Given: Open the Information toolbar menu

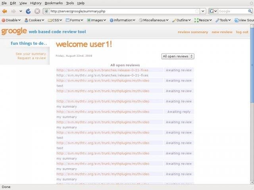Looking at the screenshot, I should click(123, 20).
